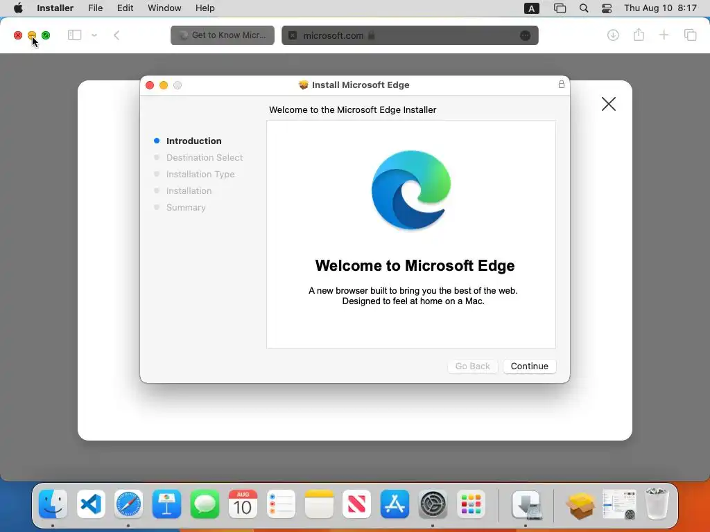This screenshot has width=710, height=532.
Task: Click Continue in the Edge installer
Action: tap(529, 366)
